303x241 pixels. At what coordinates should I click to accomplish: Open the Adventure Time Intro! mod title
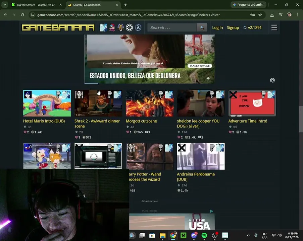[x=248, y=121]
